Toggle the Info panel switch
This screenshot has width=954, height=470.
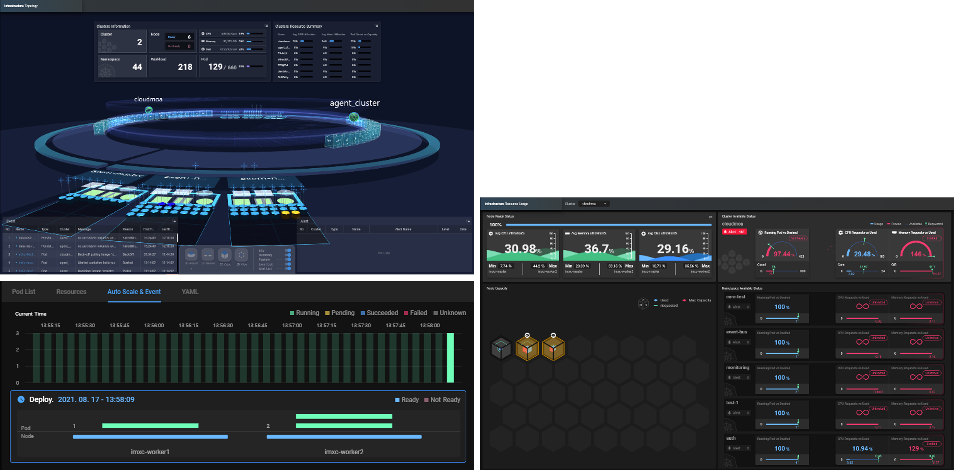(x=288, y=251)
